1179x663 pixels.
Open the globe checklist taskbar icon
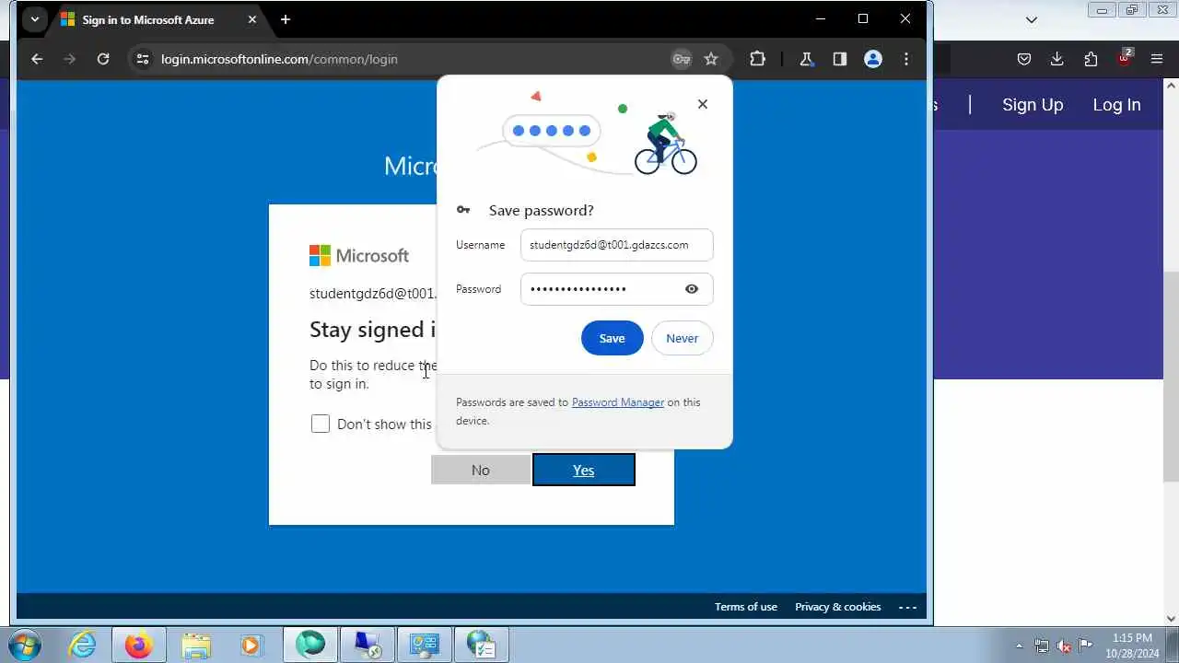(482, 646)
